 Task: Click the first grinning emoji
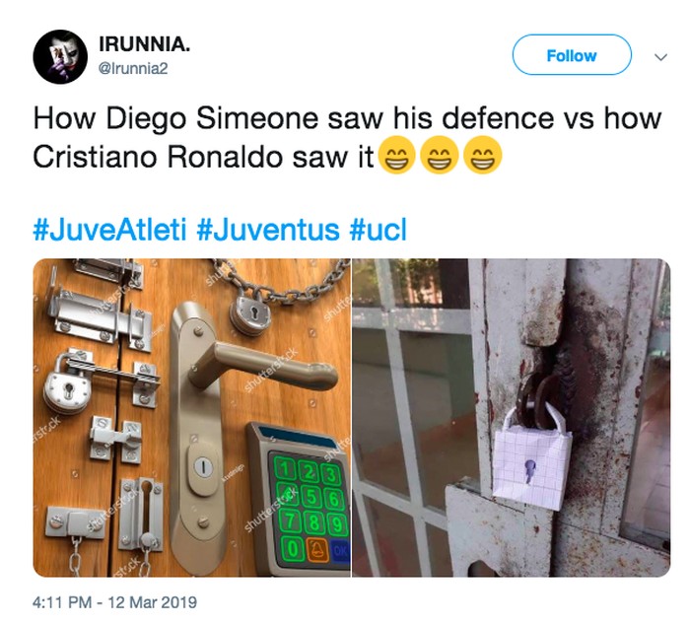click(x=398, y=156)
